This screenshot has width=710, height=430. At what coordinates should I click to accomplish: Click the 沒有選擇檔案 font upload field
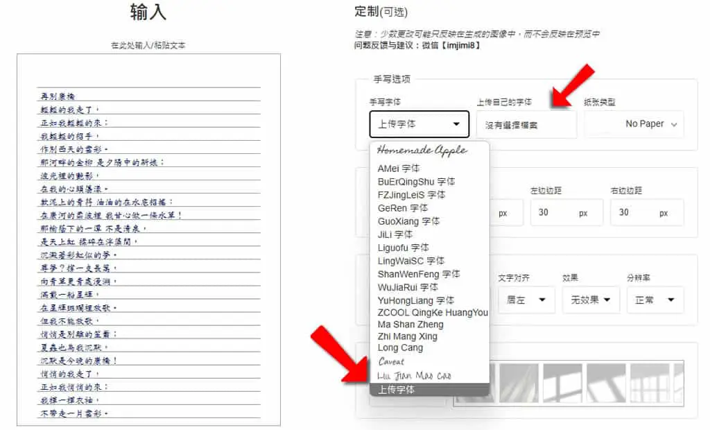point(527,125)
